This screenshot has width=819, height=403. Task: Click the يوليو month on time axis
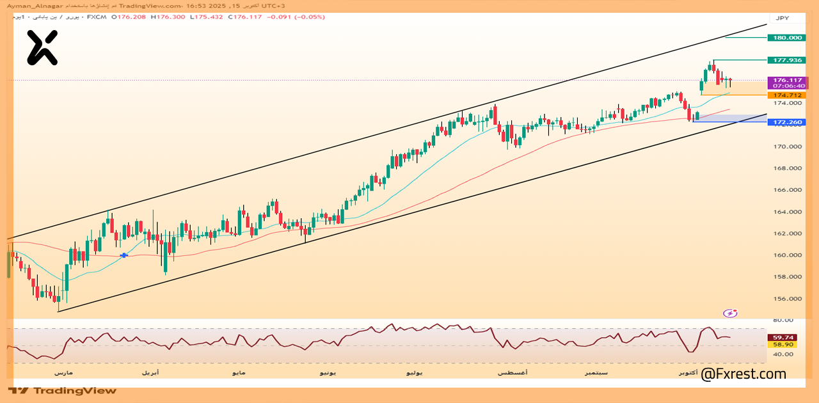pyautogui.click(x=415, y=372)
